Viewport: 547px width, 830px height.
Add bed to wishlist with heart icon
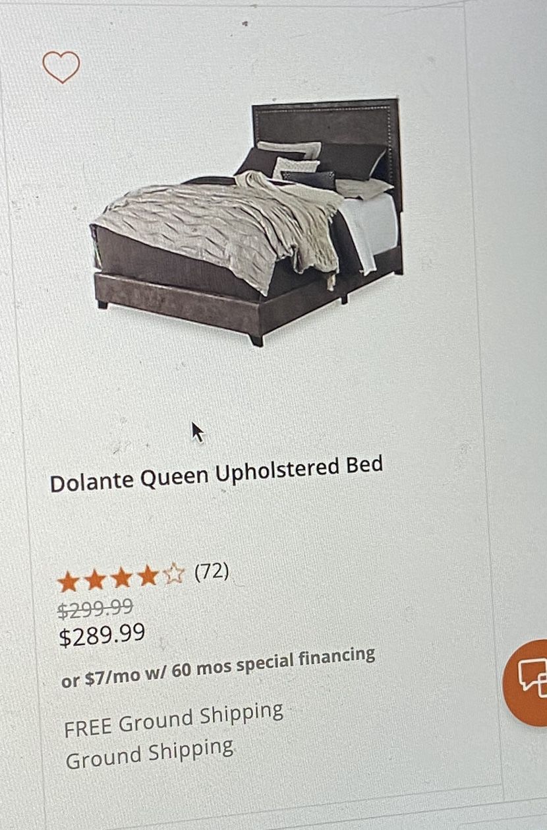point(61,67)
